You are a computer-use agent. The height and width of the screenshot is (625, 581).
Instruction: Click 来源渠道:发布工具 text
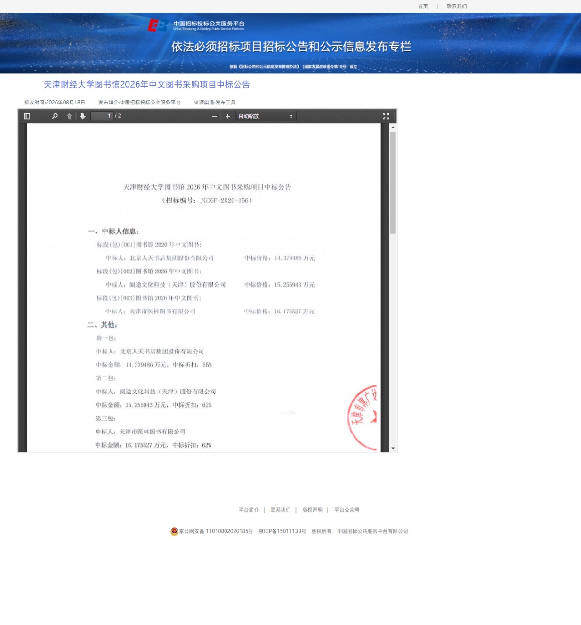(215, 102)
